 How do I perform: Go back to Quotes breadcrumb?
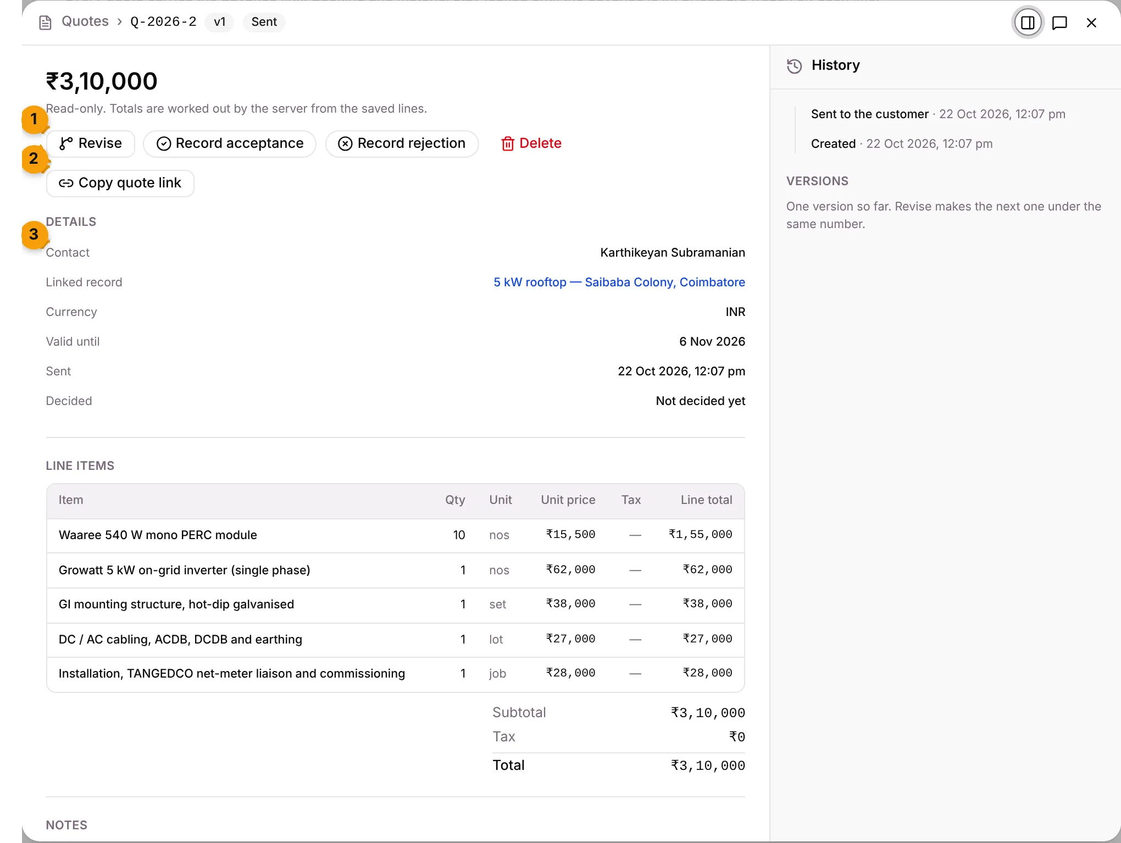85,21
